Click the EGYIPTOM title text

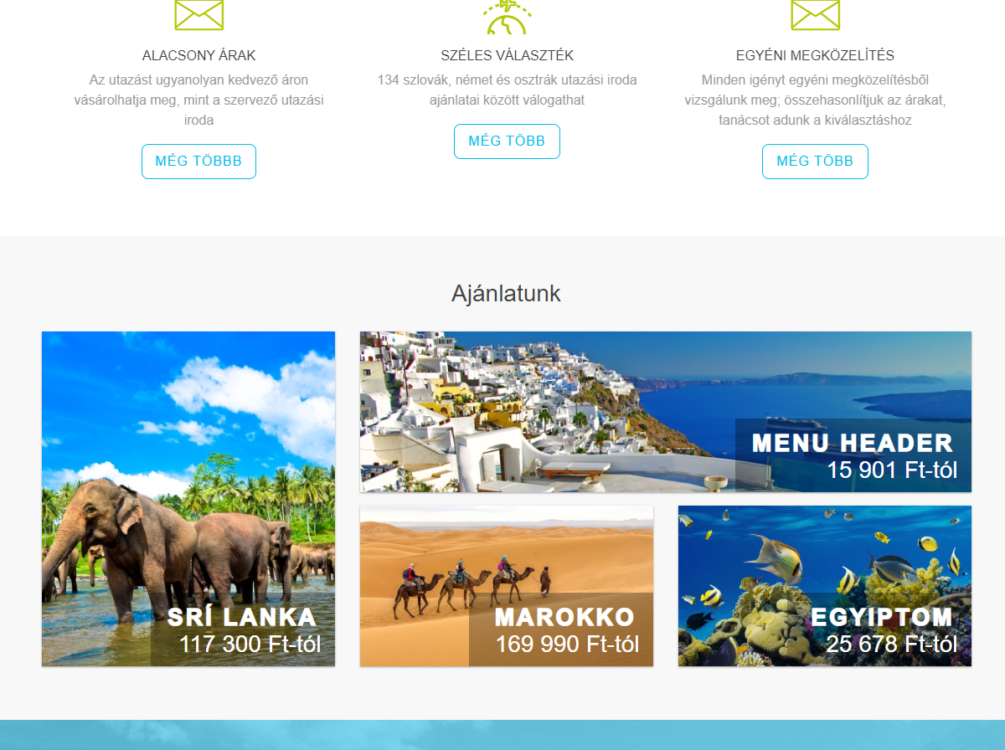pyautogui.click(x=882, y=618)
